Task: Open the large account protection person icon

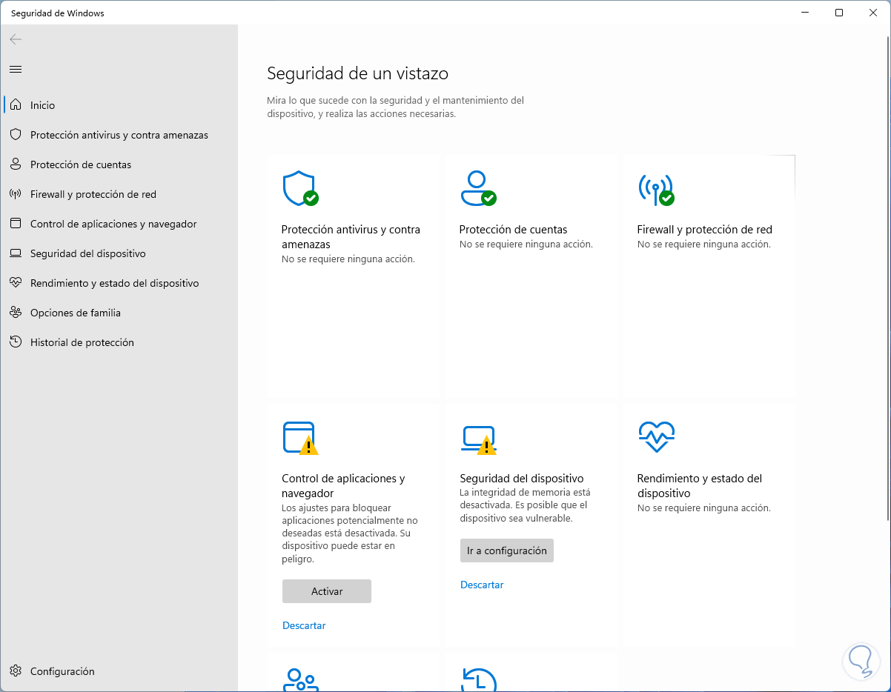Action: (x=478, y=188)
